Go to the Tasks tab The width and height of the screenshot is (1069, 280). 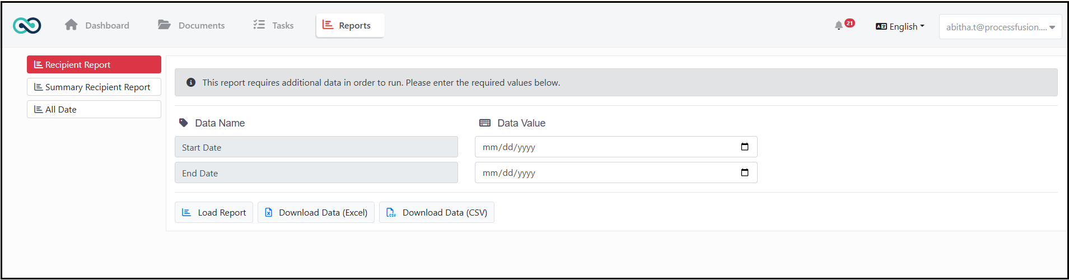pyautogui.click(x=273, y=25)
